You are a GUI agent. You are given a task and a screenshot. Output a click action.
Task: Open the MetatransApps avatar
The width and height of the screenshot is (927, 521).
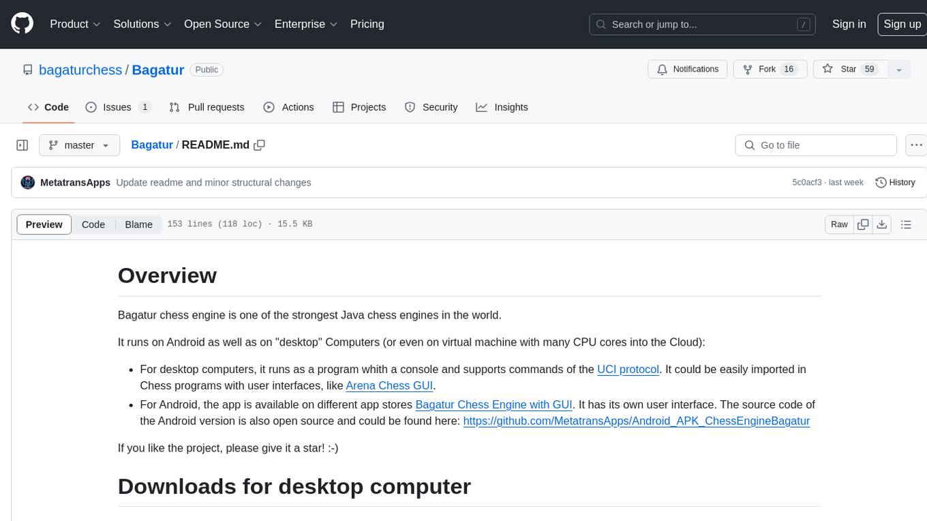click(28, 183)
